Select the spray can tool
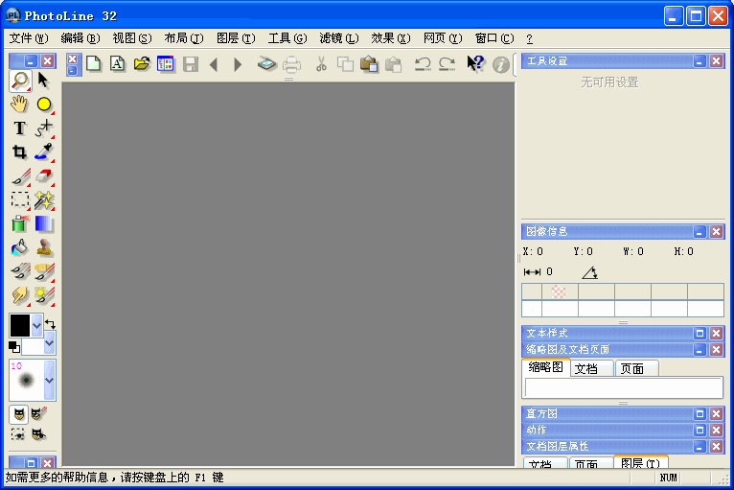 pyautogui.click(x=20, y=224)
